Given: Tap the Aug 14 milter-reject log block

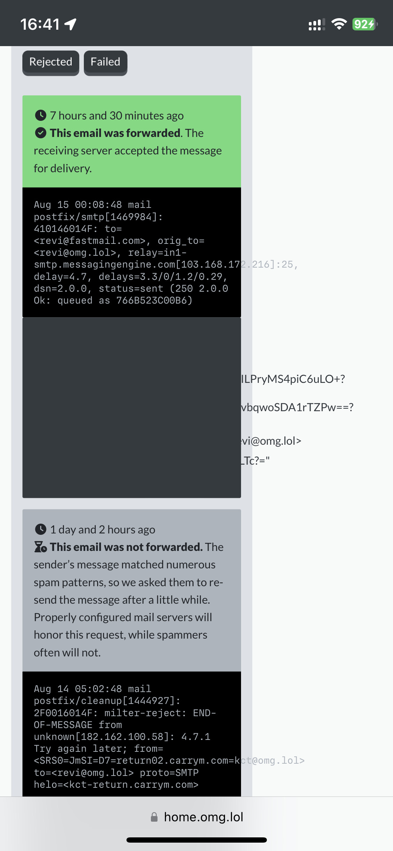Looking at the screenshot, I should tap(132, 734).
